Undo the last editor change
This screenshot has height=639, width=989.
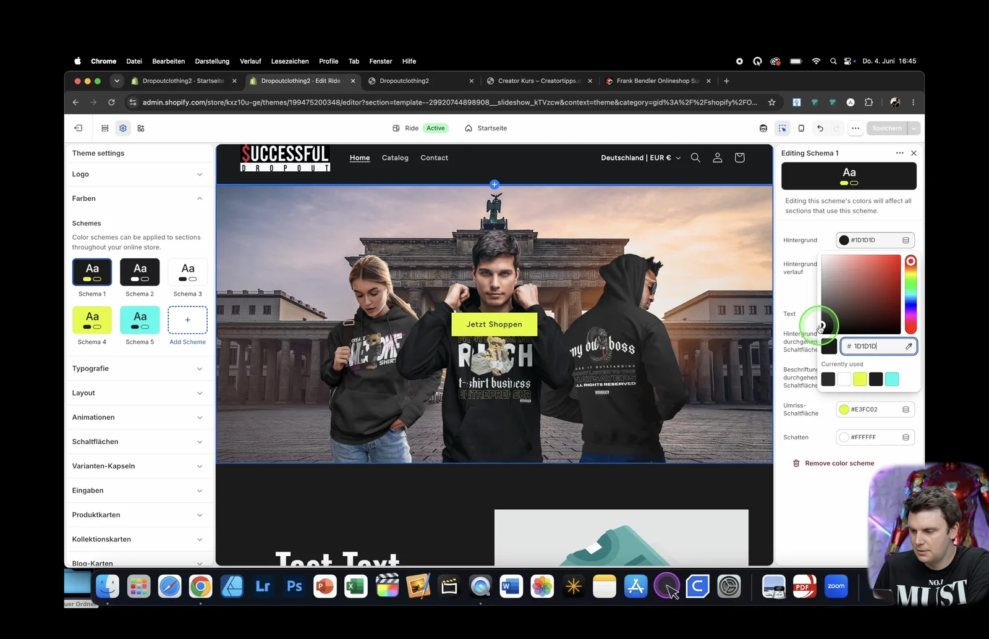(x=820, y=128)
